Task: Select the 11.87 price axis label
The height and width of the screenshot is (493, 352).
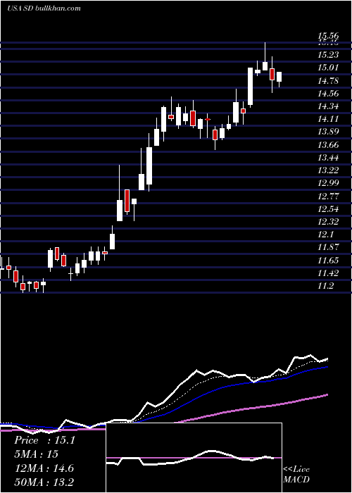Action: pos(328,247)
